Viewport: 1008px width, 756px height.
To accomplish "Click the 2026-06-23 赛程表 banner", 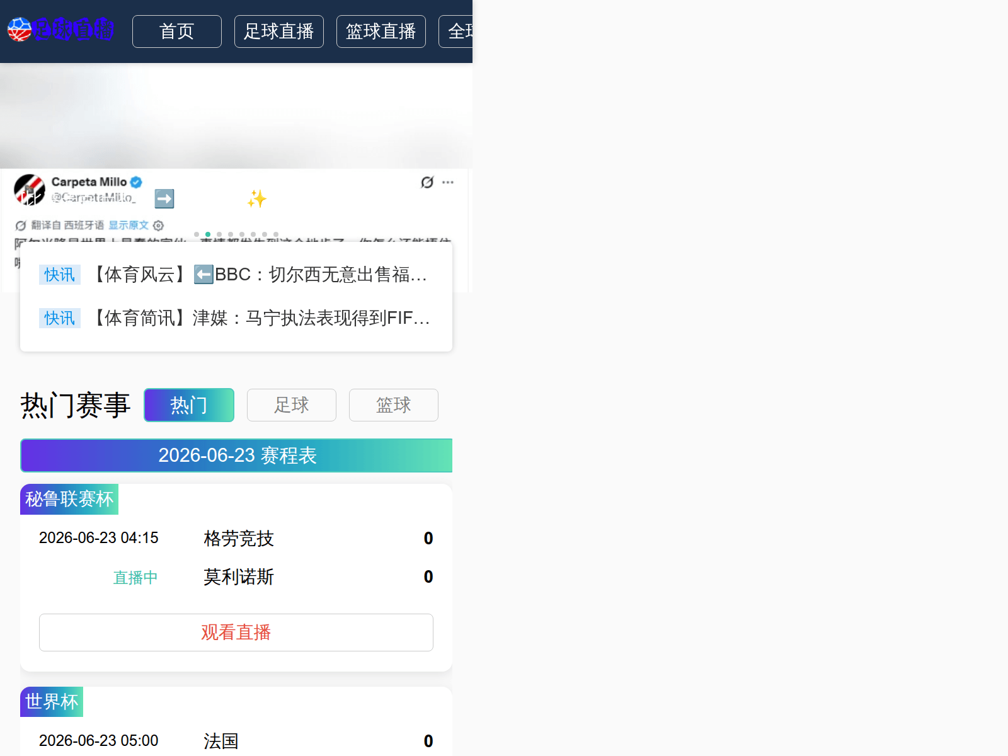I will coord(236,455).
